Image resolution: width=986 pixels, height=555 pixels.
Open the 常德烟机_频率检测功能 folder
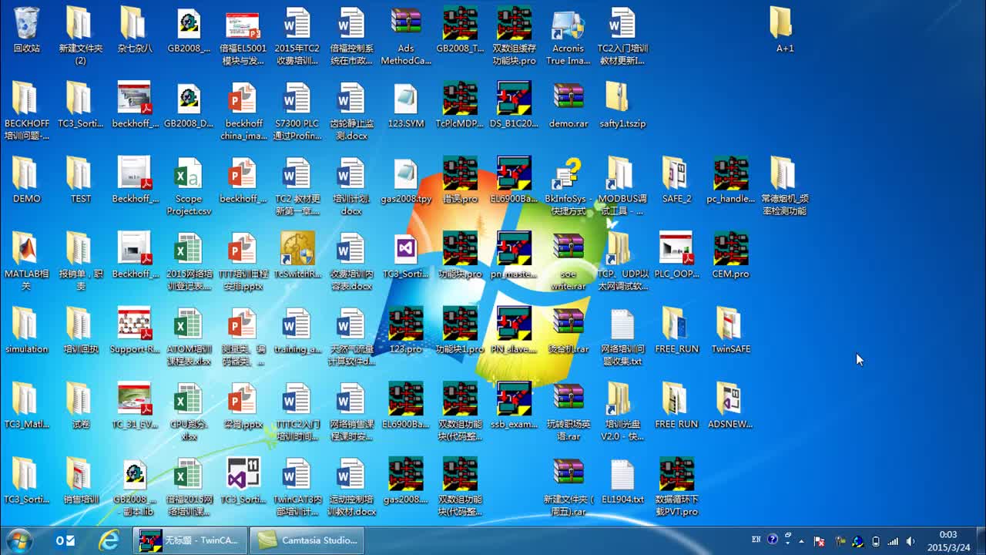[x=784, y=186]
